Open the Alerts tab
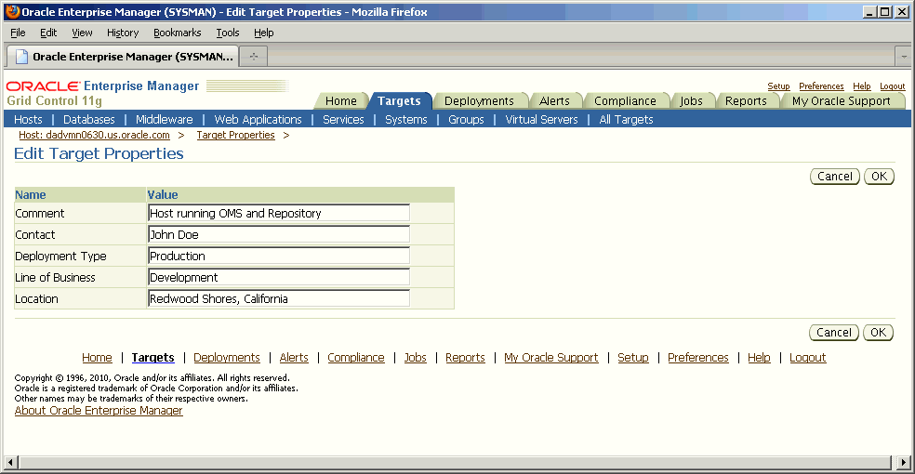The image size is (915, 474). 554,101
